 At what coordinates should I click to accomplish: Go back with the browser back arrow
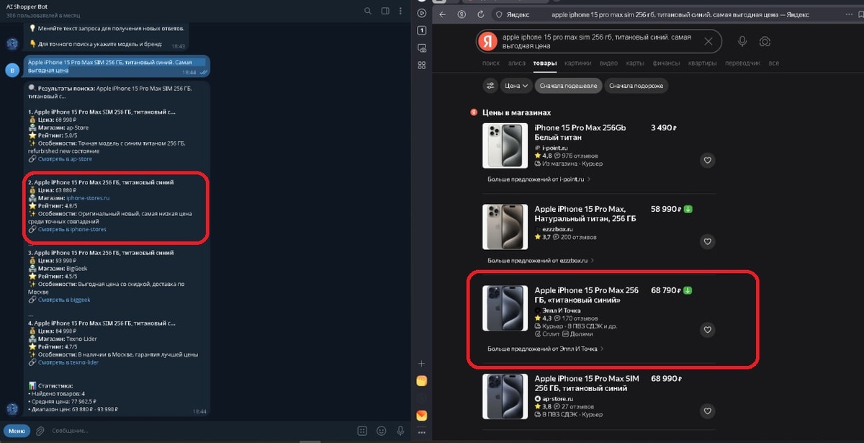point(443,14)
